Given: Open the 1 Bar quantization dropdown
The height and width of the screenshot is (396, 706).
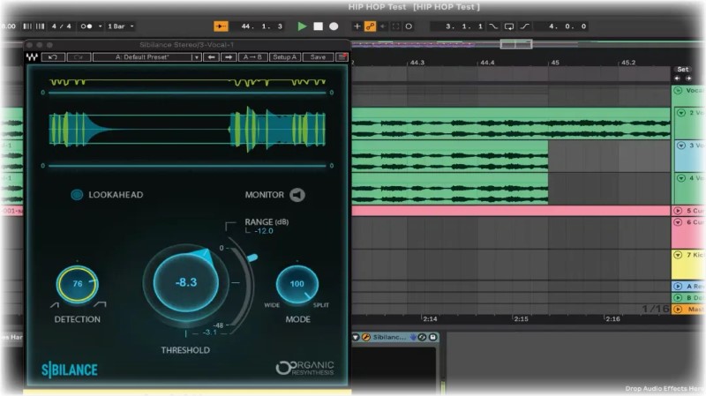Looking at the screenshot, I should coord(120,26).
